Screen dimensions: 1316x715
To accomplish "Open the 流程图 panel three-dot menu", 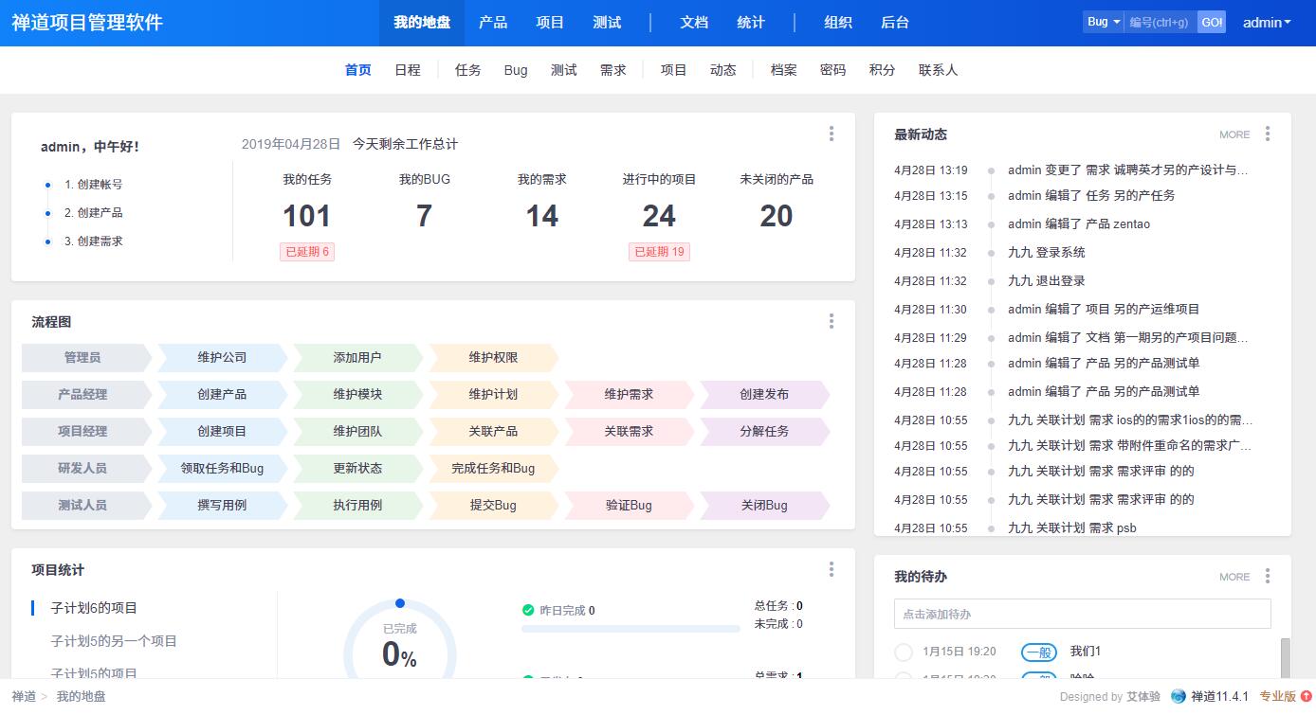I will point(832,321).
